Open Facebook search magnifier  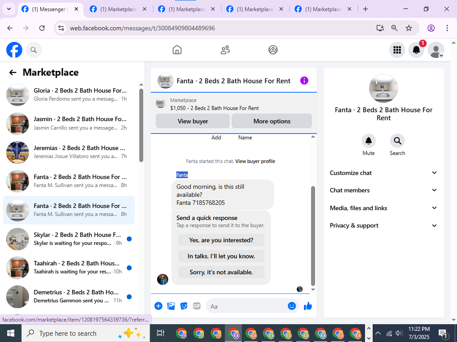34,50
